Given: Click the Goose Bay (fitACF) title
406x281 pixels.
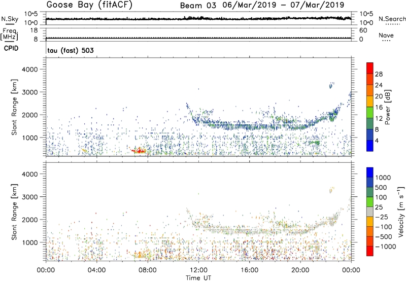Looking at the screenshot, I should coord(89,5).
